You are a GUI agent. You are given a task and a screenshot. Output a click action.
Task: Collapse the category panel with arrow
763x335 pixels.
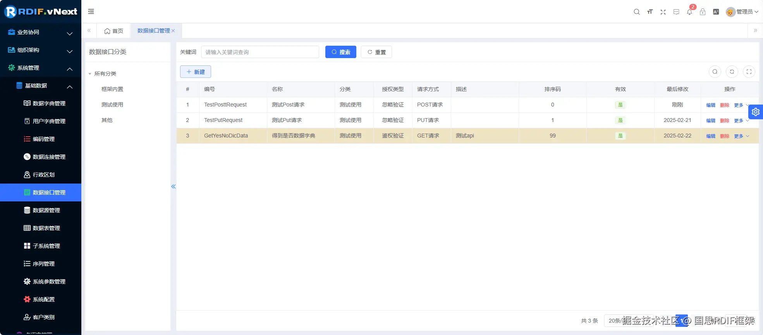[174, 187]
